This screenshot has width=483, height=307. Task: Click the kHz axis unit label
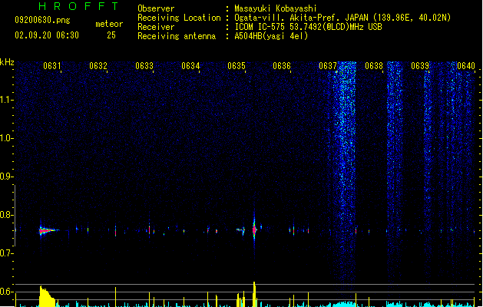[x=7, y=62]
